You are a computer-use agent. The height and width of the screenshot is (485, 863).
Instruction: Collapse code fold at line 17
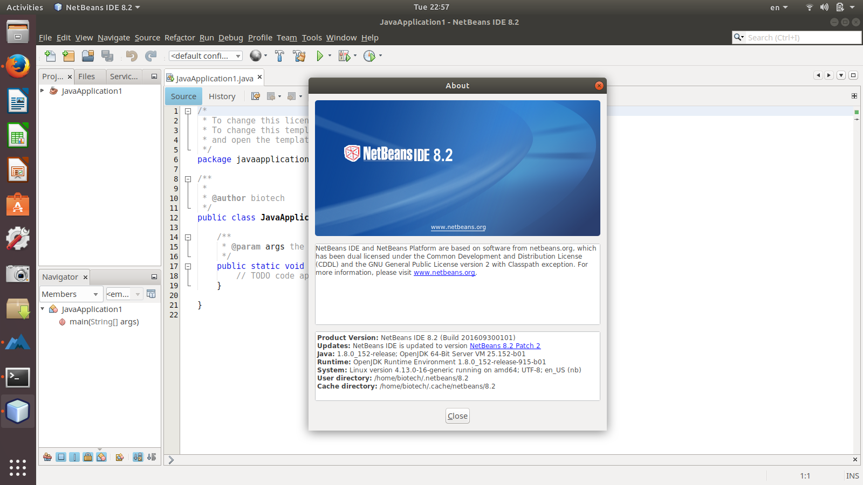188,266
